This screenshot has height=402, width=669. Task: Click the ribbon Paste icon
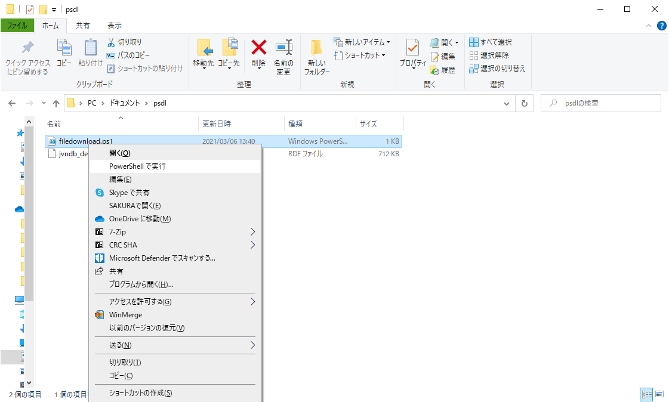click(x=91, y=53)
